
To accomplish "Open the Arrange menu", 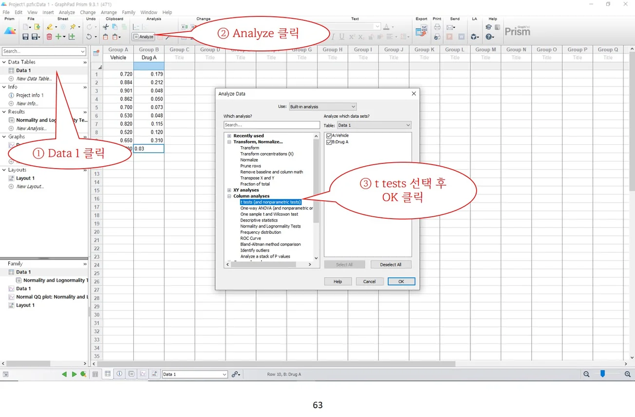I will click(109, 12).
